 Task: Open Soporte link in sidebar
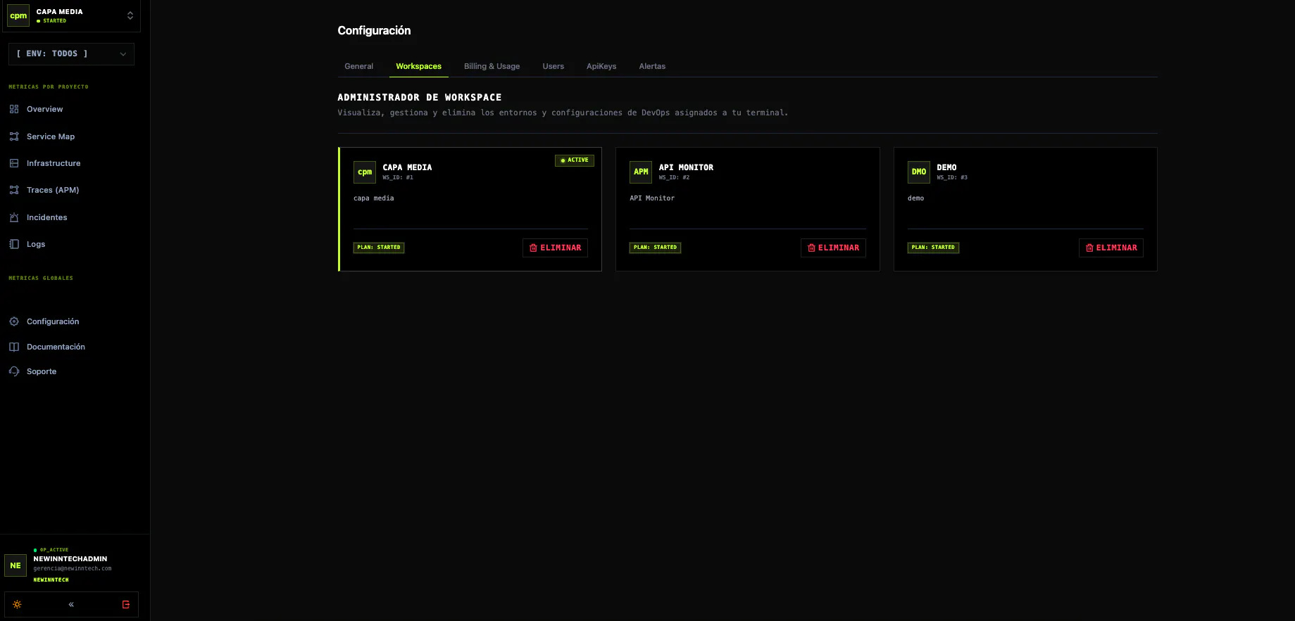42,371
